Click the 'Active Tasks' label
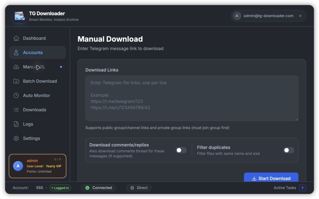This screenshot has width=319, height=199. click(285, 188)
